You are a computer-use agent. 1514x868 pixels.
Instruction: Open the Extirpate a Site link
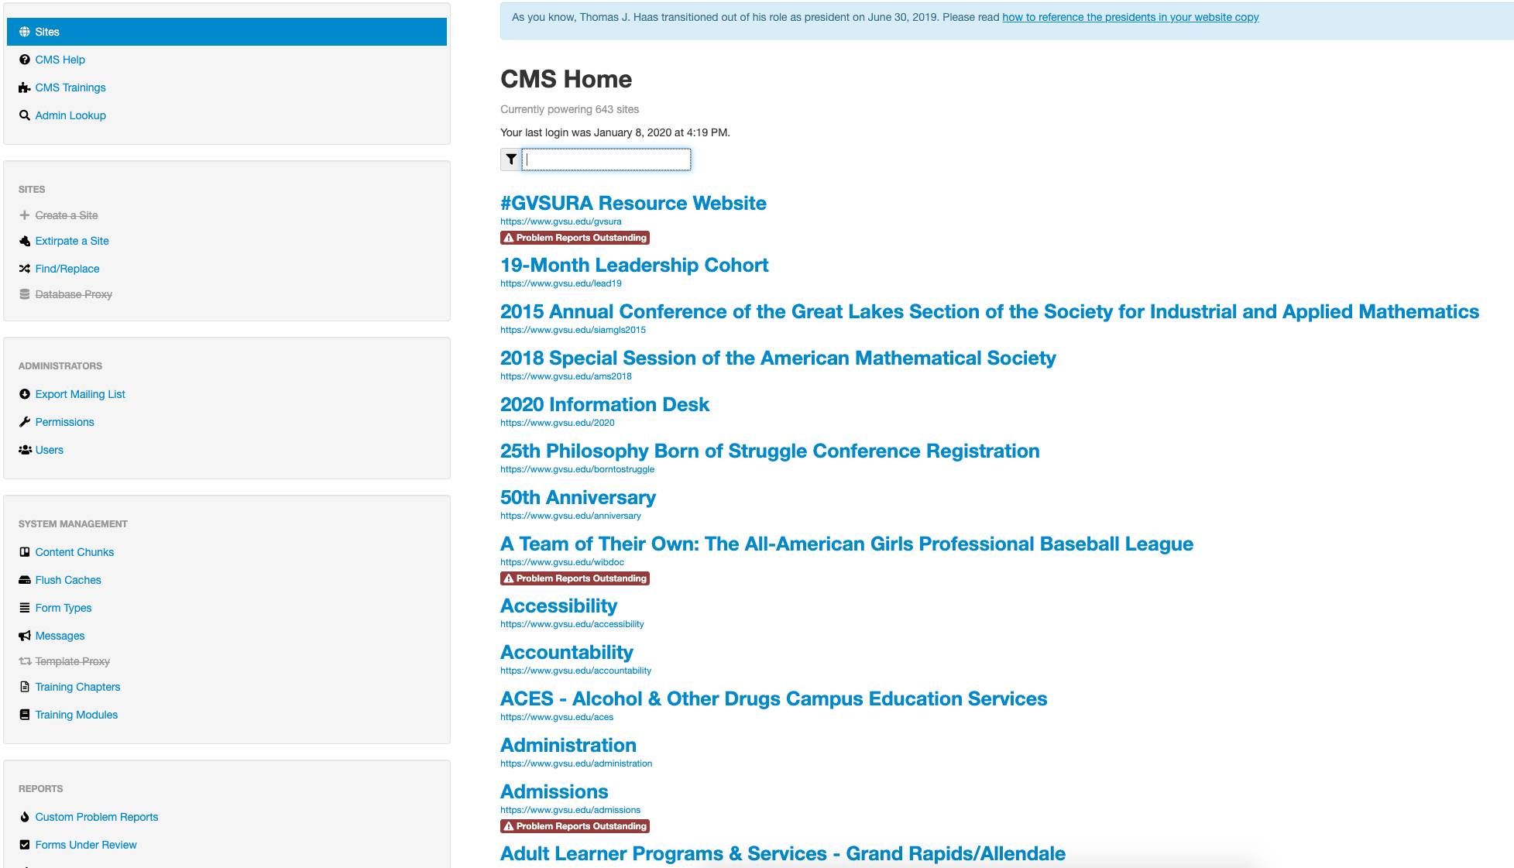(72, 241)
